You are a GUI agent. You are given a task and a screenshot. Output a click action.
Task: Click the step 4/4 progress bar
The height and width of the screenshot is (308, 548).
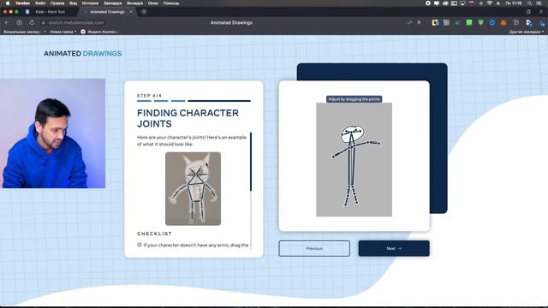(x=194, y=101)
